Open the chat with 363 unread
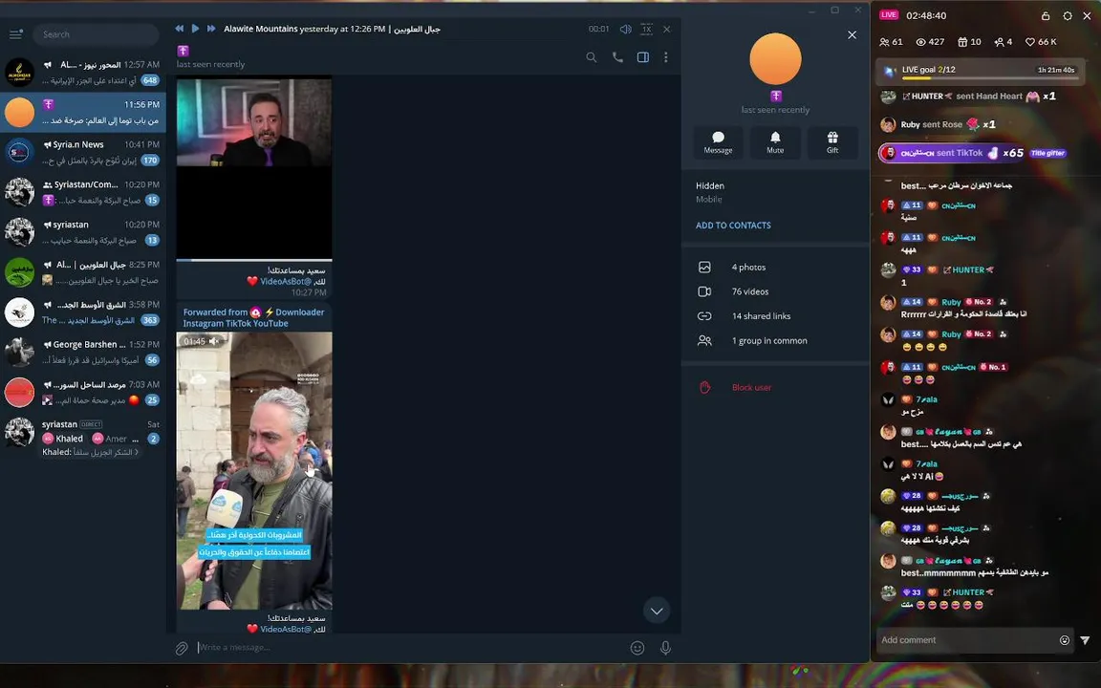The width and height of the screenshot is (1101, 688). 83,312
